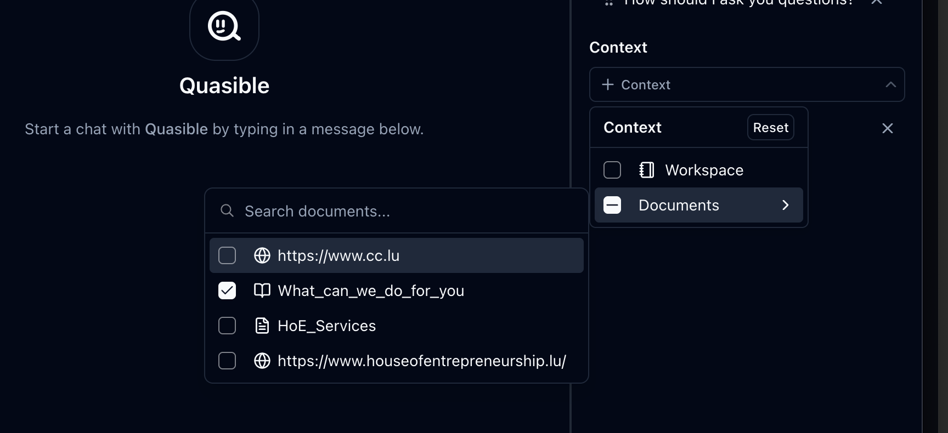948x433 pixels.
Task: Toggle the Documents partial-selection checkbox
Action: (x=612, y=205)
